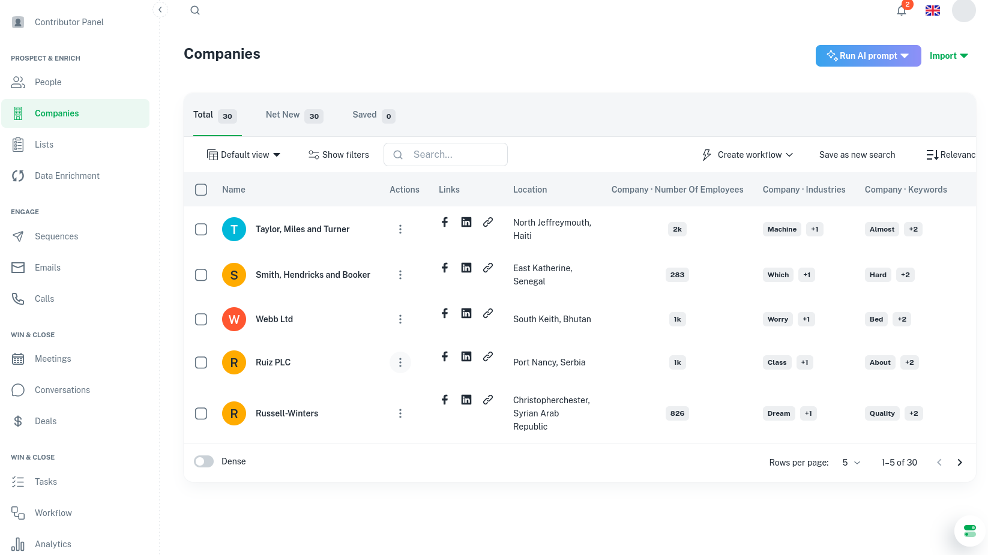Screen dimensions: 988x555
Task: Open Data Enrichment in the sidebar
Action: tap(76, 176)
